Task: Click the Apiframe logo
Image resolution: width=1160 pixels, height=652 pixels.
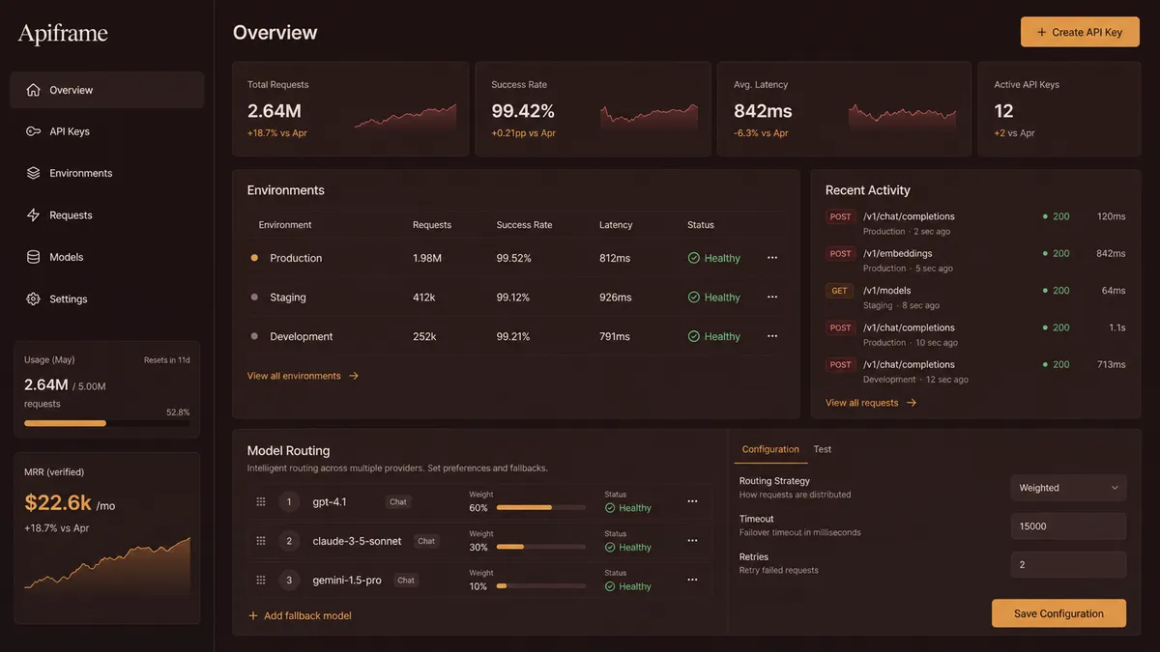Action: pos(63,34)
